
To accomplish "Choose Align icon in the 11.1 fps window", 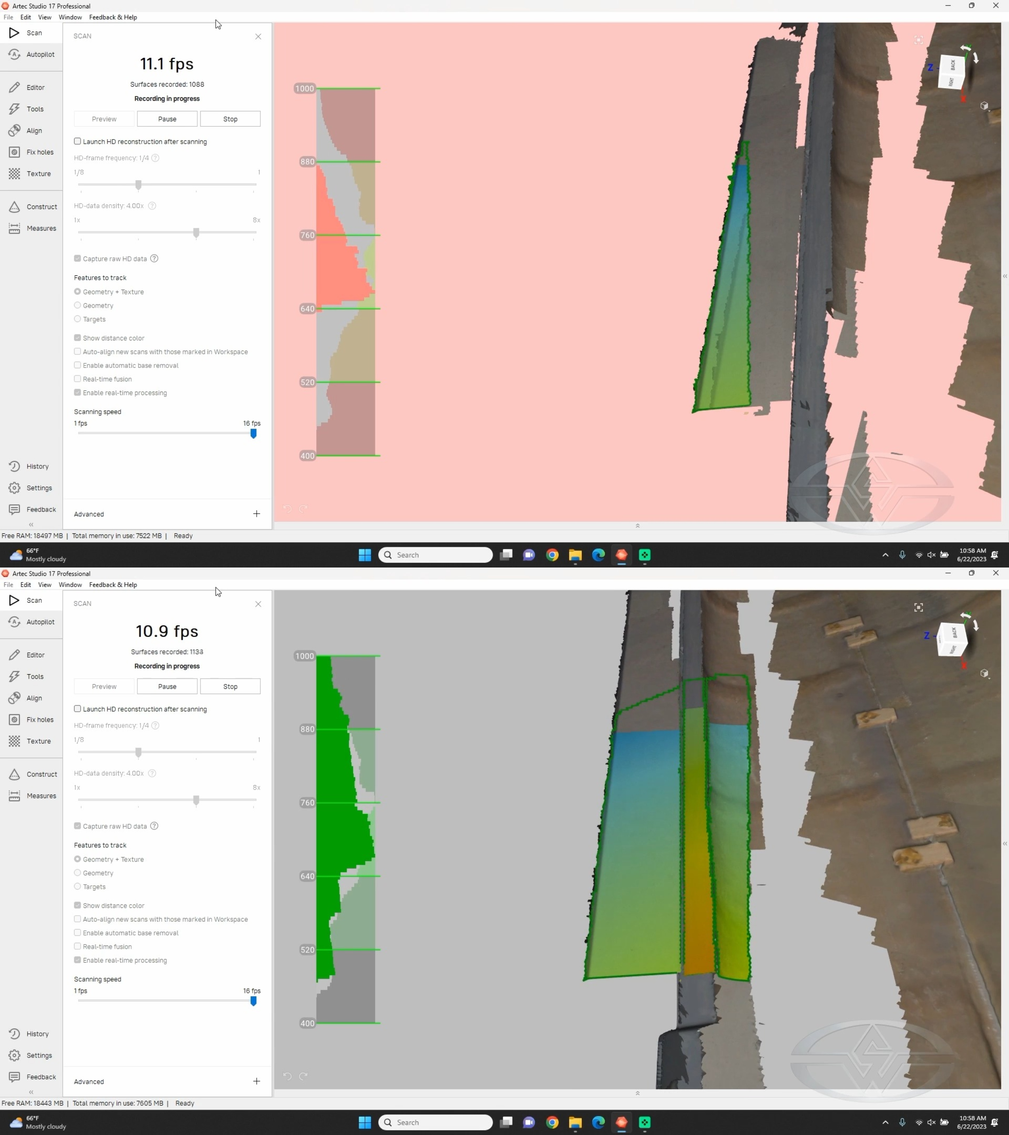I will click(15, 130).
